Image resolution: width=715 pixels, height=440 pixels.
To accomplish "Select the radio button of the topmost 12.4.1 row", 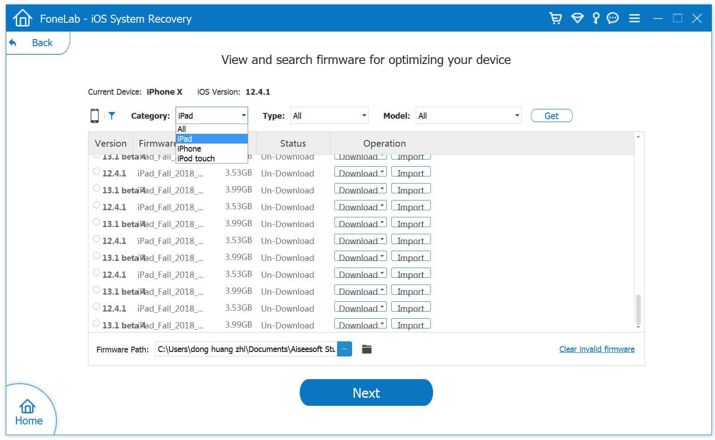I will [96, 172].
